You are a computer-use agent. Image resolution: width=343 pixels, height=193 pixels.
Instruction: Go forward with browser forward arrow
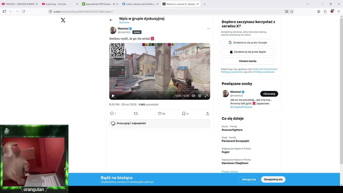click(x=17, y=12)
